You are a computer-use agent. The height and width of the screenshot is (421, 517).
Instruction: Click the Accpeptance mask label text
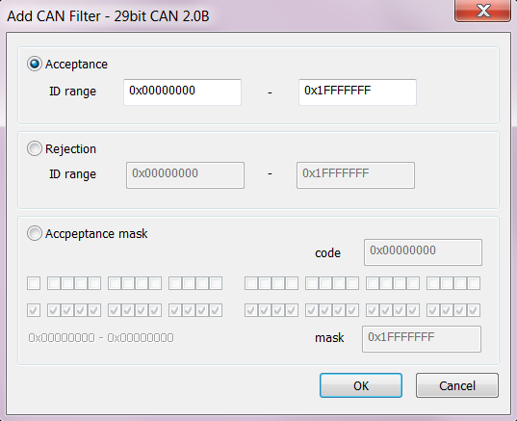96,233
